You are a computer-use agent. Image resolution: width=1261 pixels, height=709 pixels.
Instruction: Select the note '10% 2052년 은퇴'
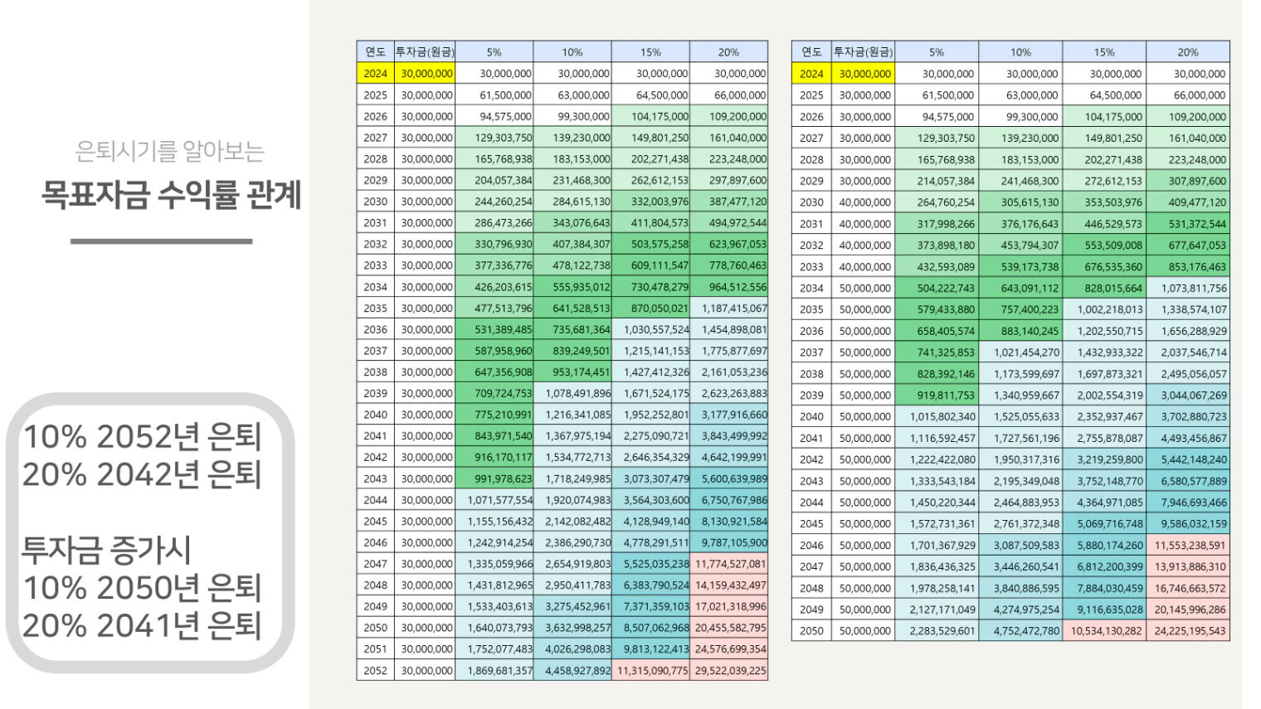pyautogui.click(x=143, y=436)
